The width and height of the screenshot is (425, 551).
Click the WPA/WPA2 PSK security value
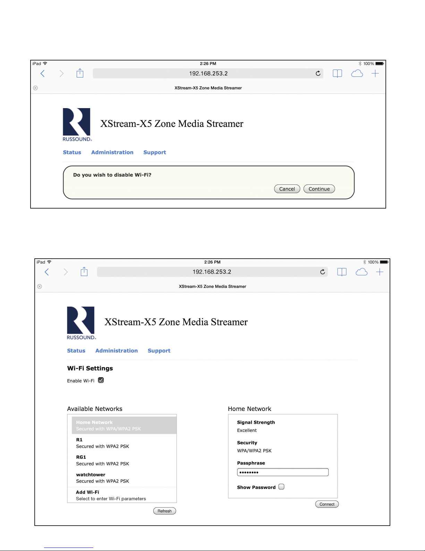point(254,451)
